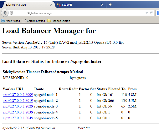This screenshot has height=136, width=159.
Task: Open worker ajp://127.0.0.1:8039 link
Action: 18,112
